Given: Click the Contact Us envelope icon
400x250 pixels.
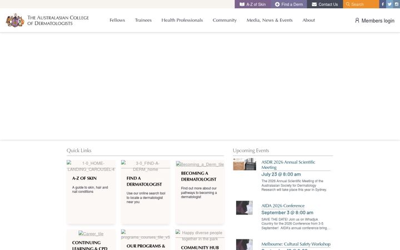Looking at the screenshot, I should [x=314, y=4].
